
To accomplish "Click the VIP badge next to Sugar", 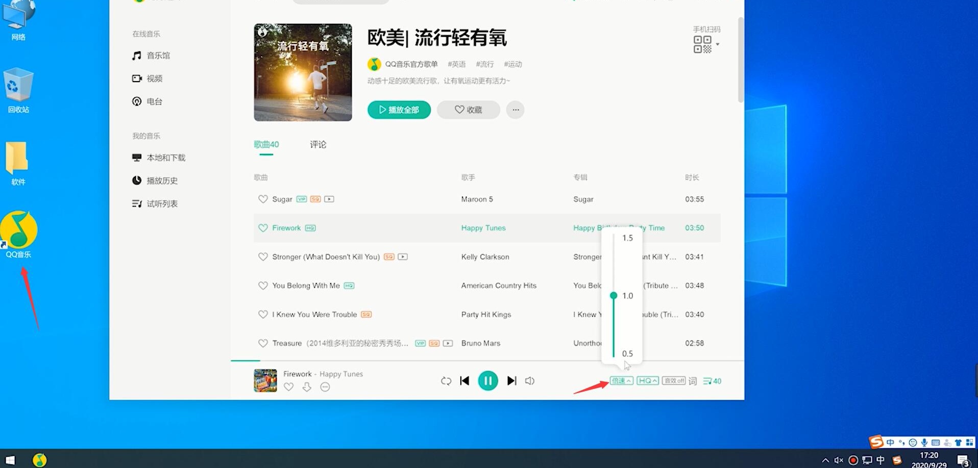I will pos(302,199).
